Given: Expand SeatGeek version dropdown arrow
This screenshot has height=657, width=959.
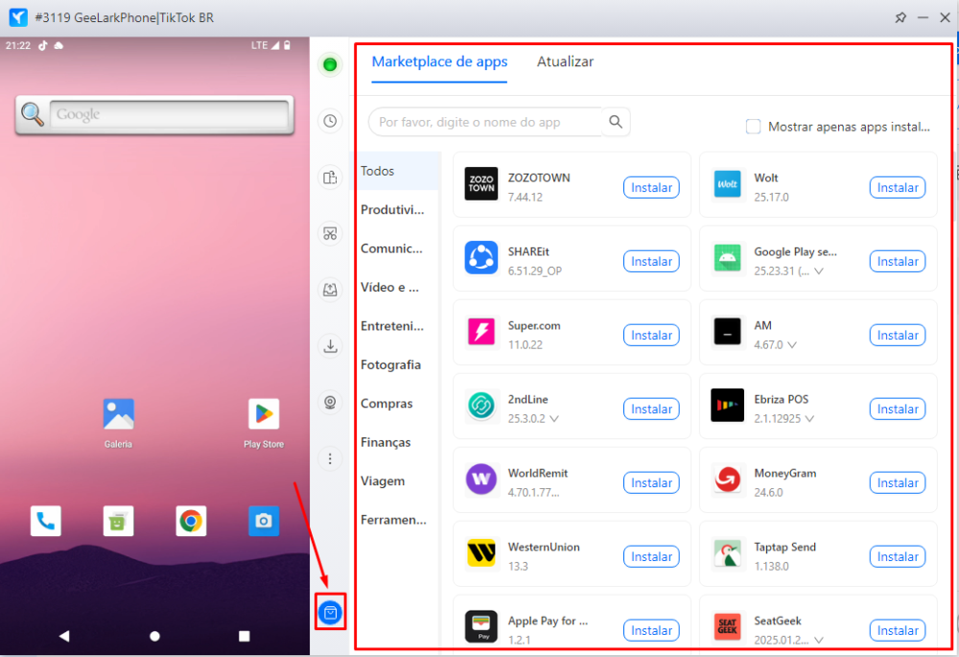Looking at the screenshot, I should (819, 641).
